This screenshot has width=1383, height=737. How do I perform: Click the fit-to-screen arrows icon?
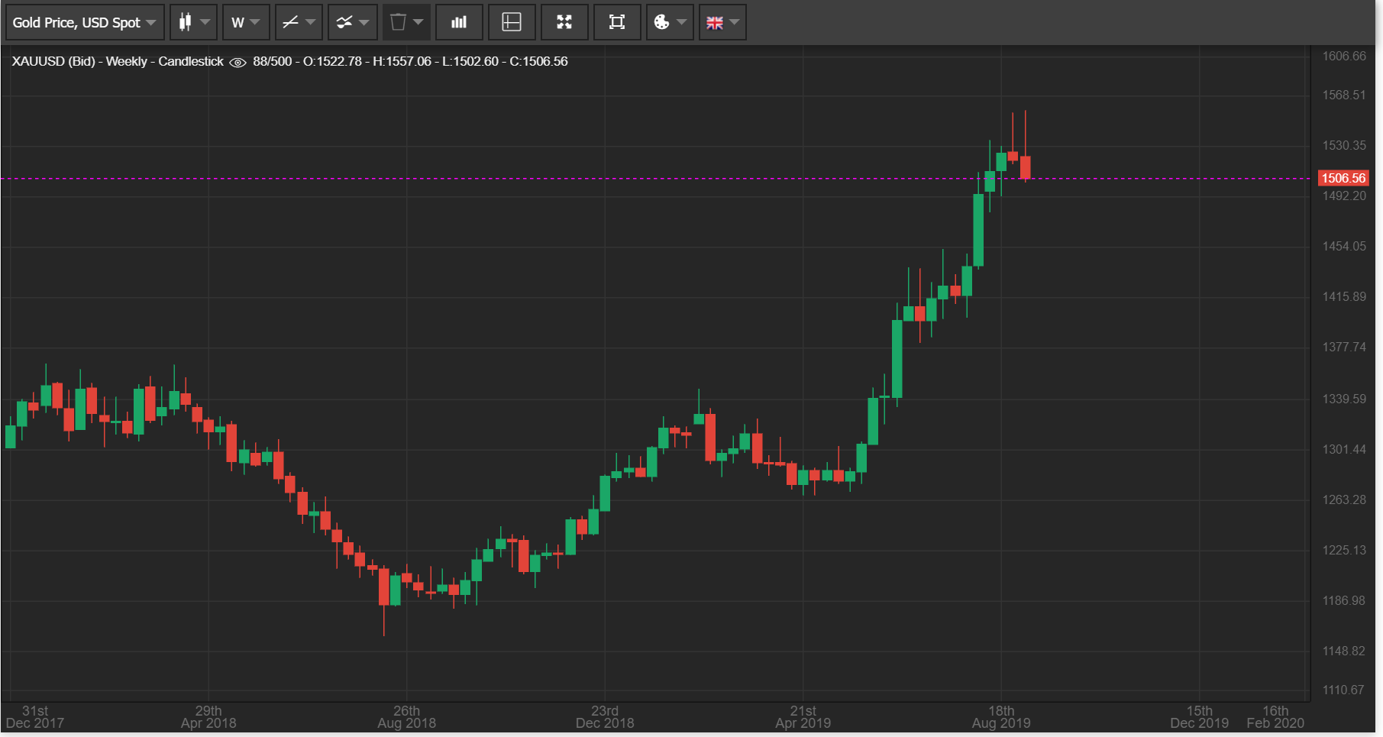564,23
